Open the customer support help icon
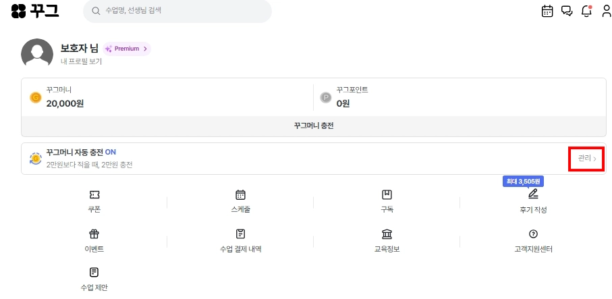 [x=533, y=234]
